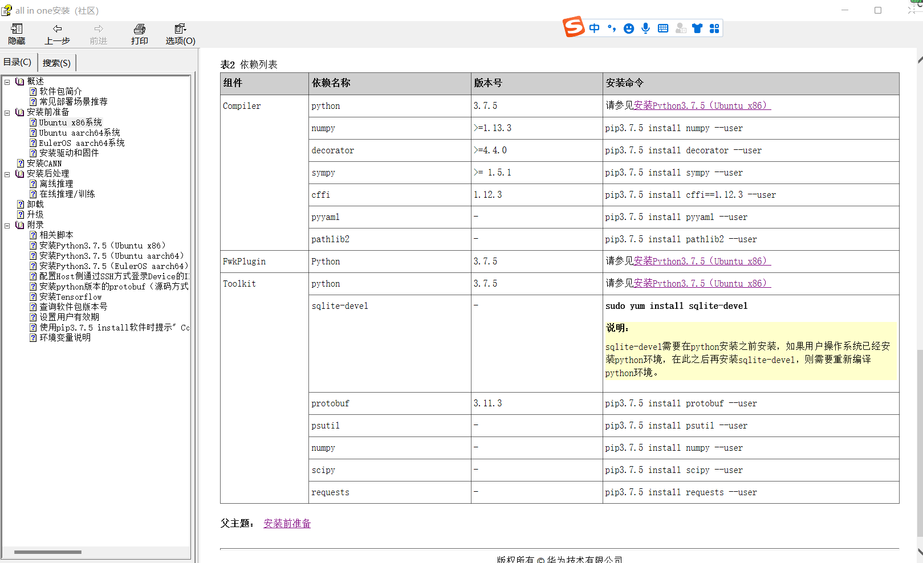The height and width of the screenshot is (563, 923).
Task: Click the tree pane horizontal scrollbar thumb
Action: point(48,552)
